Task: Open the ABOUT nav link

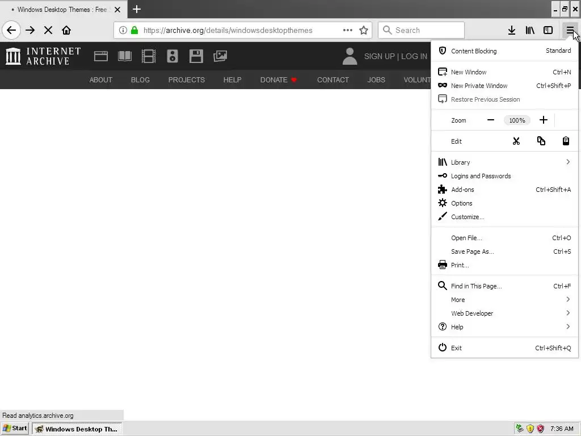Action: (x=101, y=79)
